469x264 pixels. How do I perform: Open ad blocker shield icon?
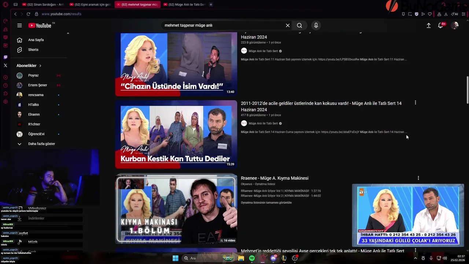coord(416,14)
